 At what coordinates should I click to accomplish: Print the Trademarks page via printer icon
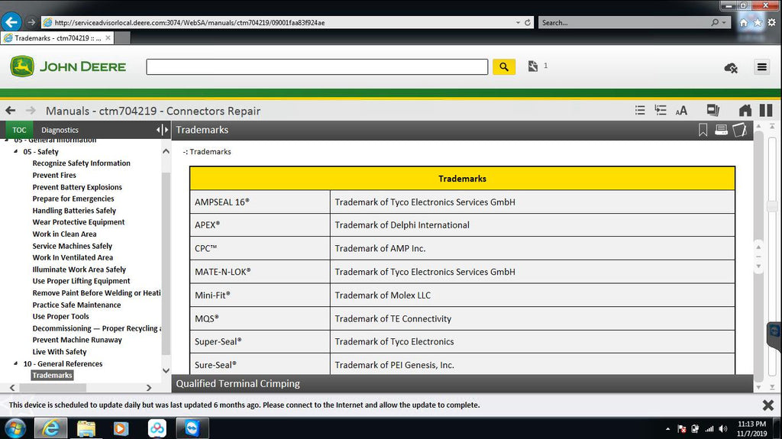(721, 130)
